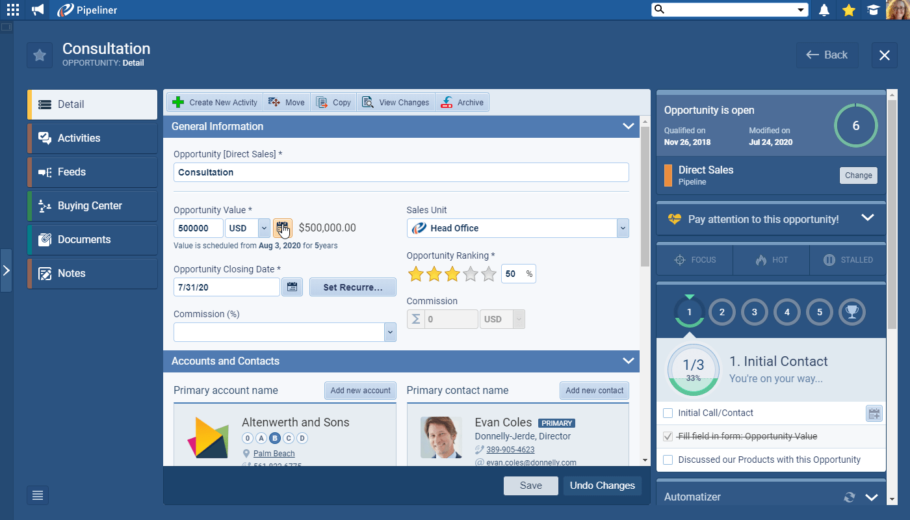Expand the Sales Unit Head Office dropdown
The width and height of the screenshot is (910, 520).
coord(623,228)
